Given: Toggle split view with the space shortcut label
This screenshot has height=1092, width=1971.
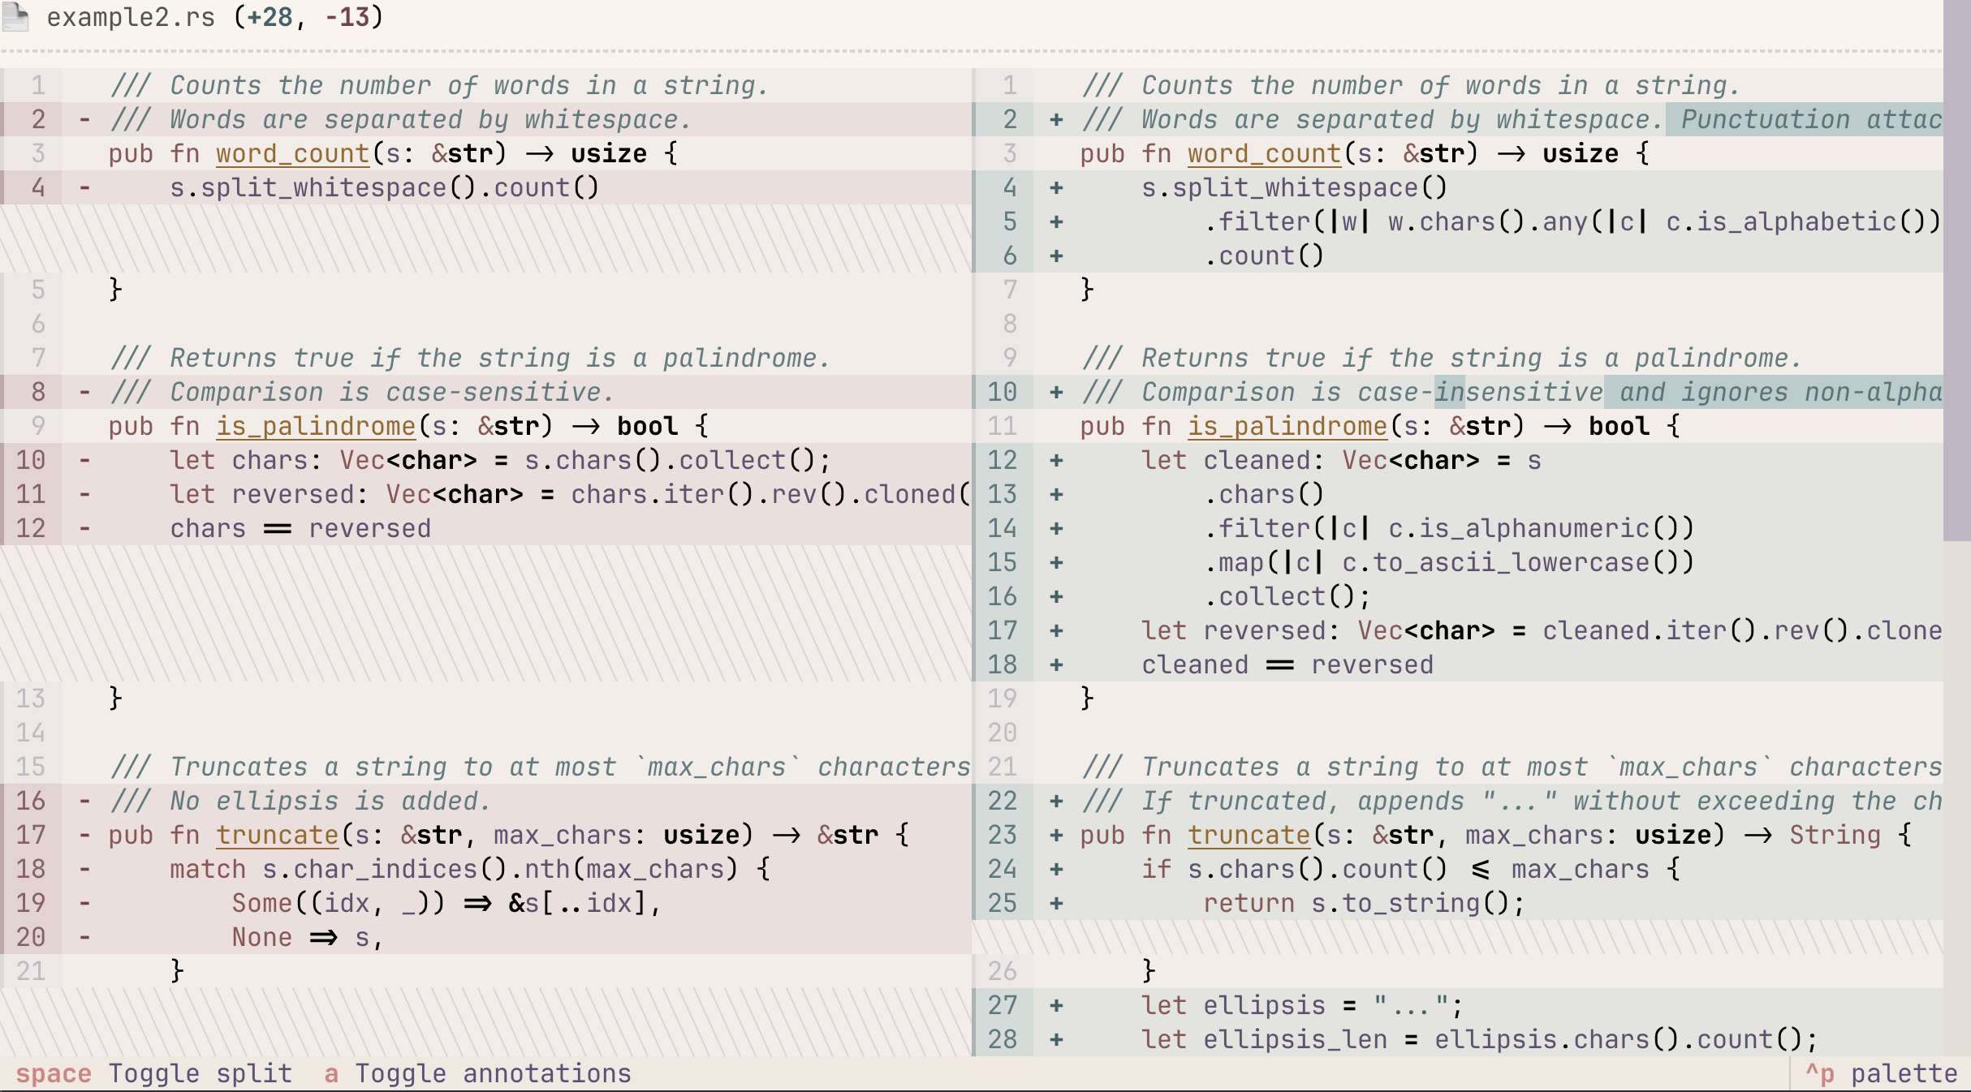Looking at the screenshot, I should (x=55, y=1073).
